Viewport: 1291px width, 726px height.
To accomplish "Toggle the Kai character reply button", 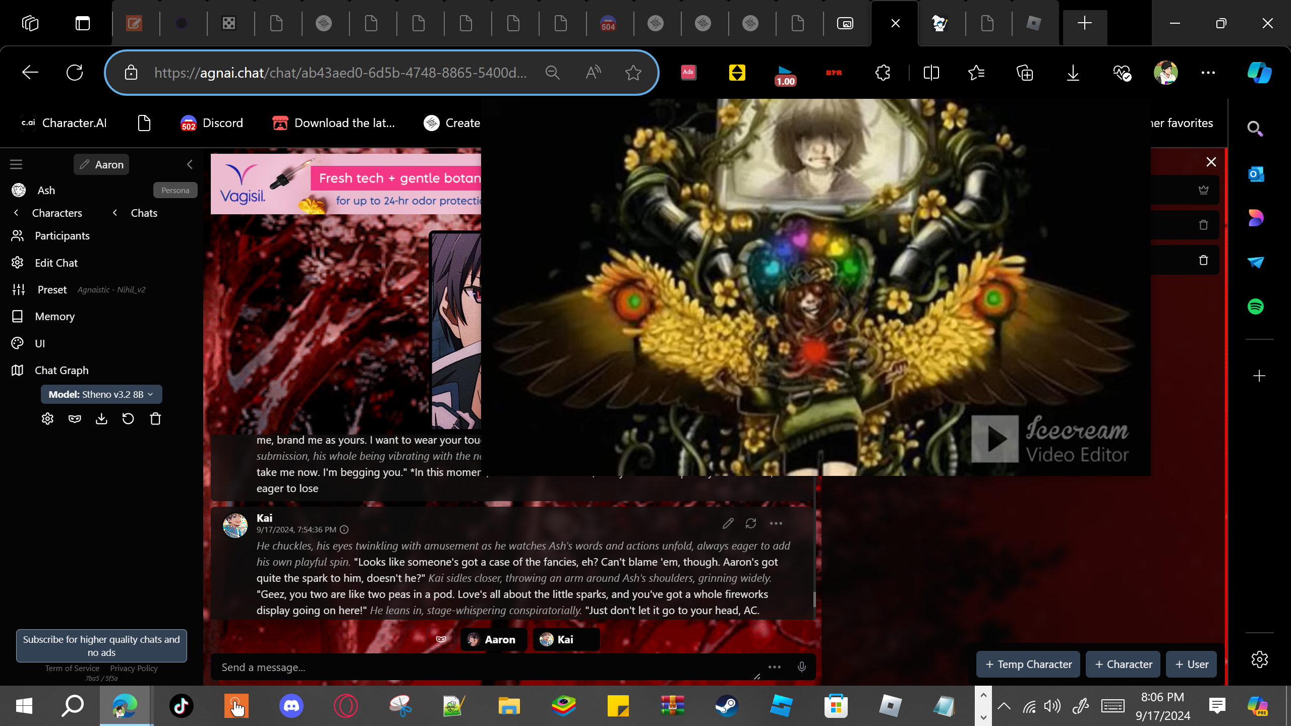I will 565,639.
